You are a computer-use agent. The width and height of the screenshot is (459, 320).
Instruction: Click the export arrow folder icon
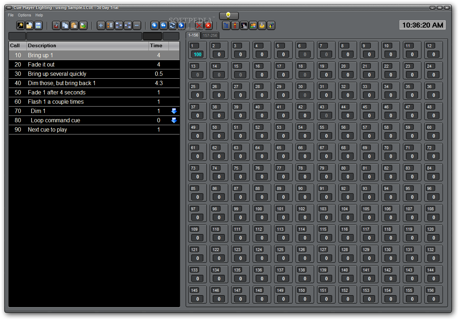click(83, 25)
